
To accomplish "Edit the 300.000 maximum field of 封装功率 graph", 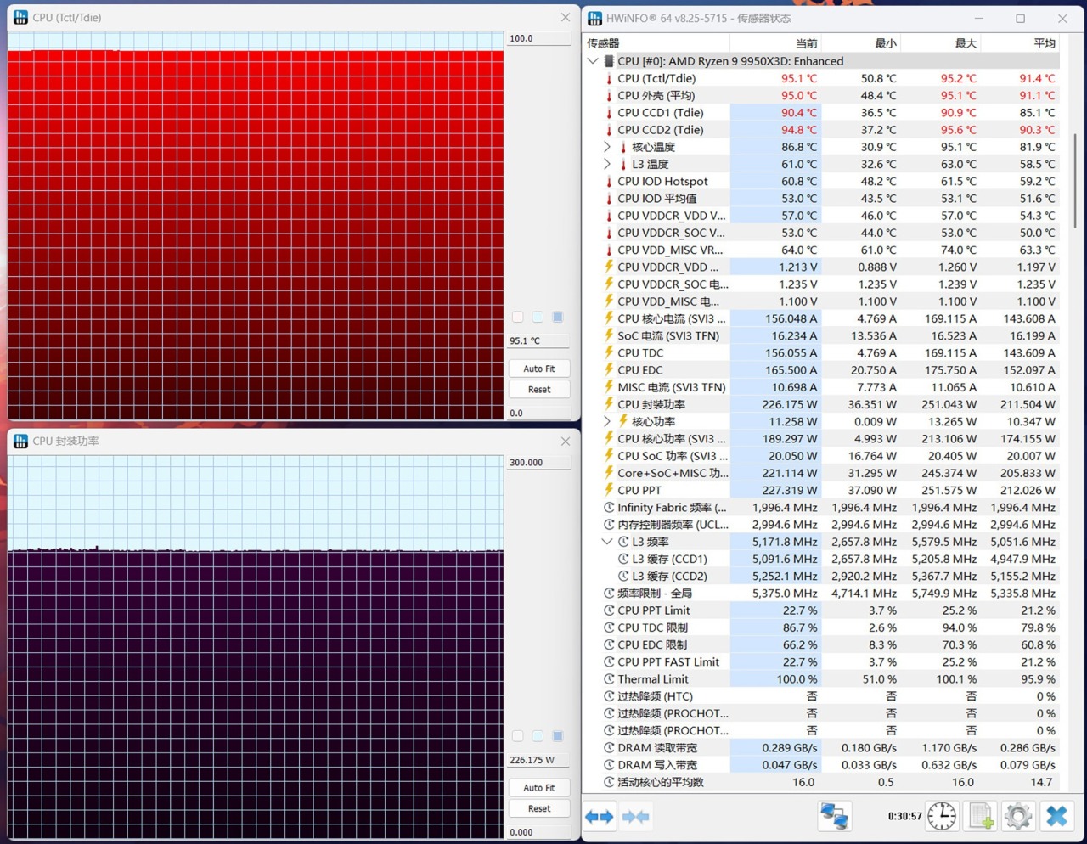I will coord(539,463).
